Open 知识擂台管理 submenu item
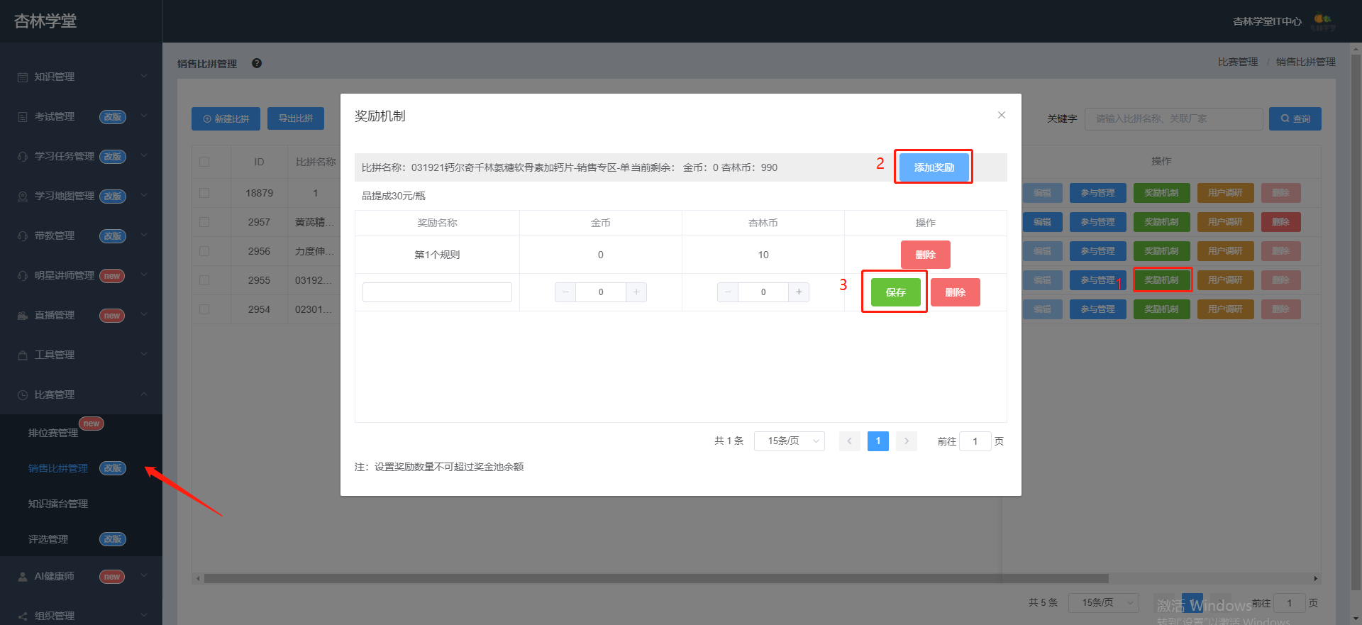Image resolution: width=1362 pixels, height=625 pixels. [x=58, y=504]
